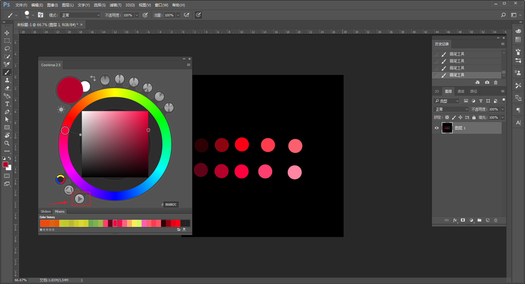Reset to default black and white colors

click(x=4, y=158)
